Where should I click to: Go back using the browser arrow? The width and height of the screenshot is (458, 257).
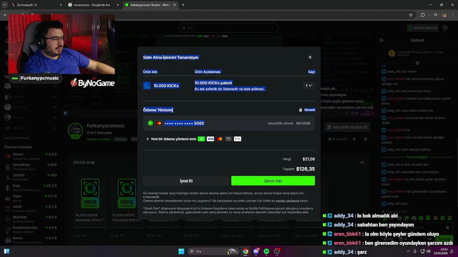click(5, 15)
